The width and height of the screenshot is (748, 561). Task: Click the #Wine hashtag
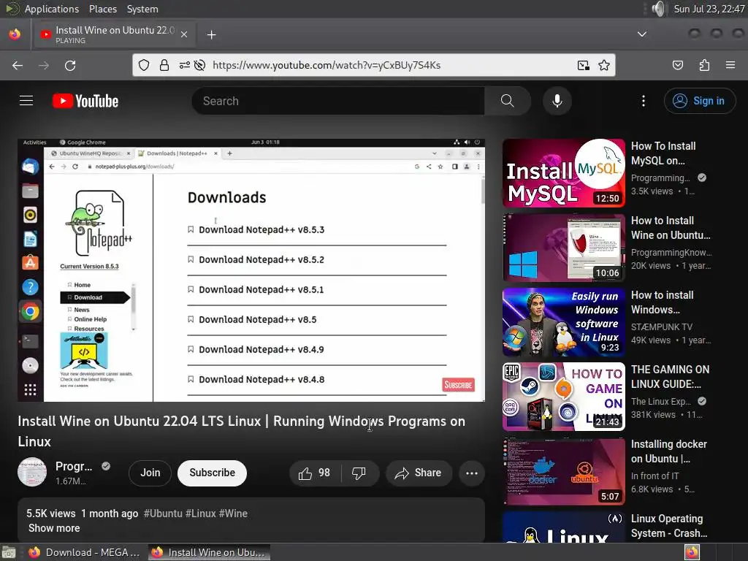(x=233, y=514)
